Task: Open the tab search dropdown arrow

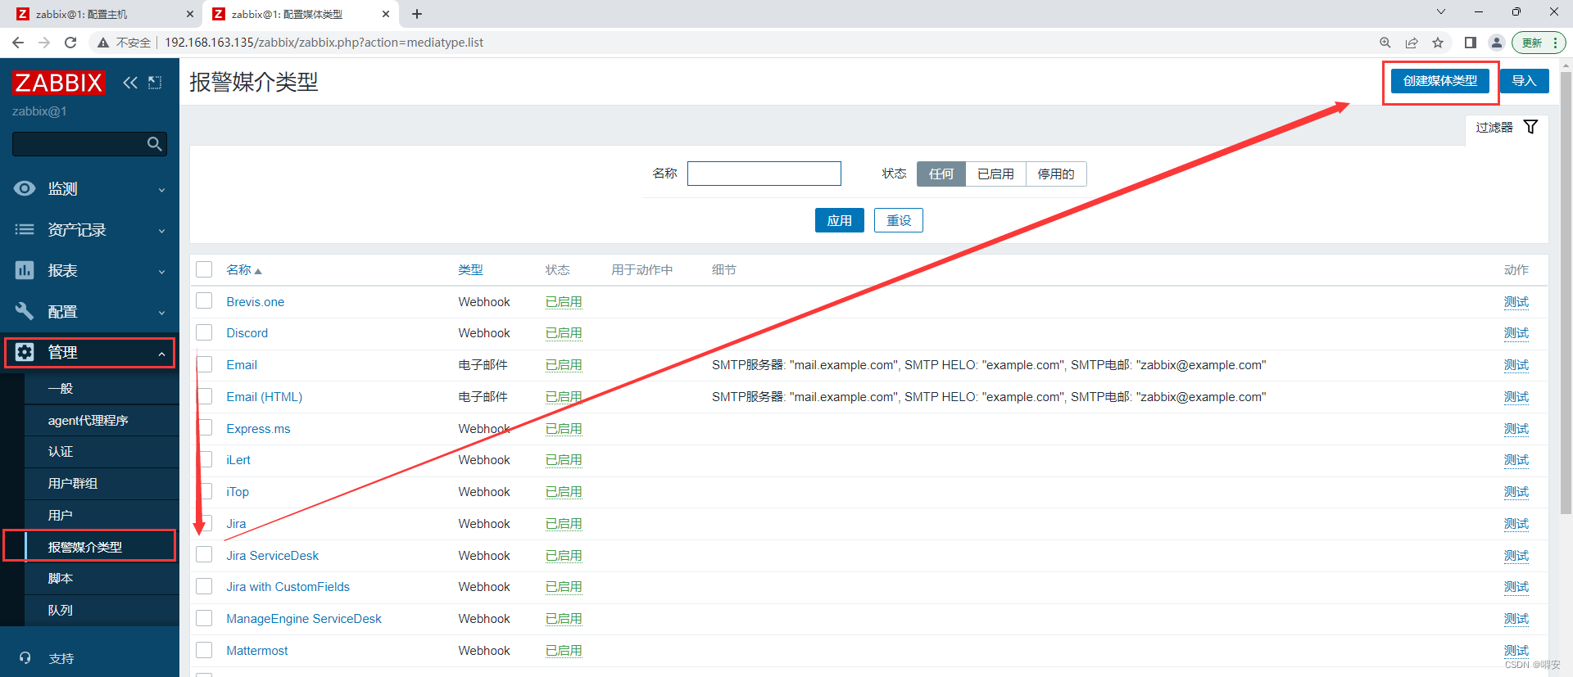Action: (1441, 11)
